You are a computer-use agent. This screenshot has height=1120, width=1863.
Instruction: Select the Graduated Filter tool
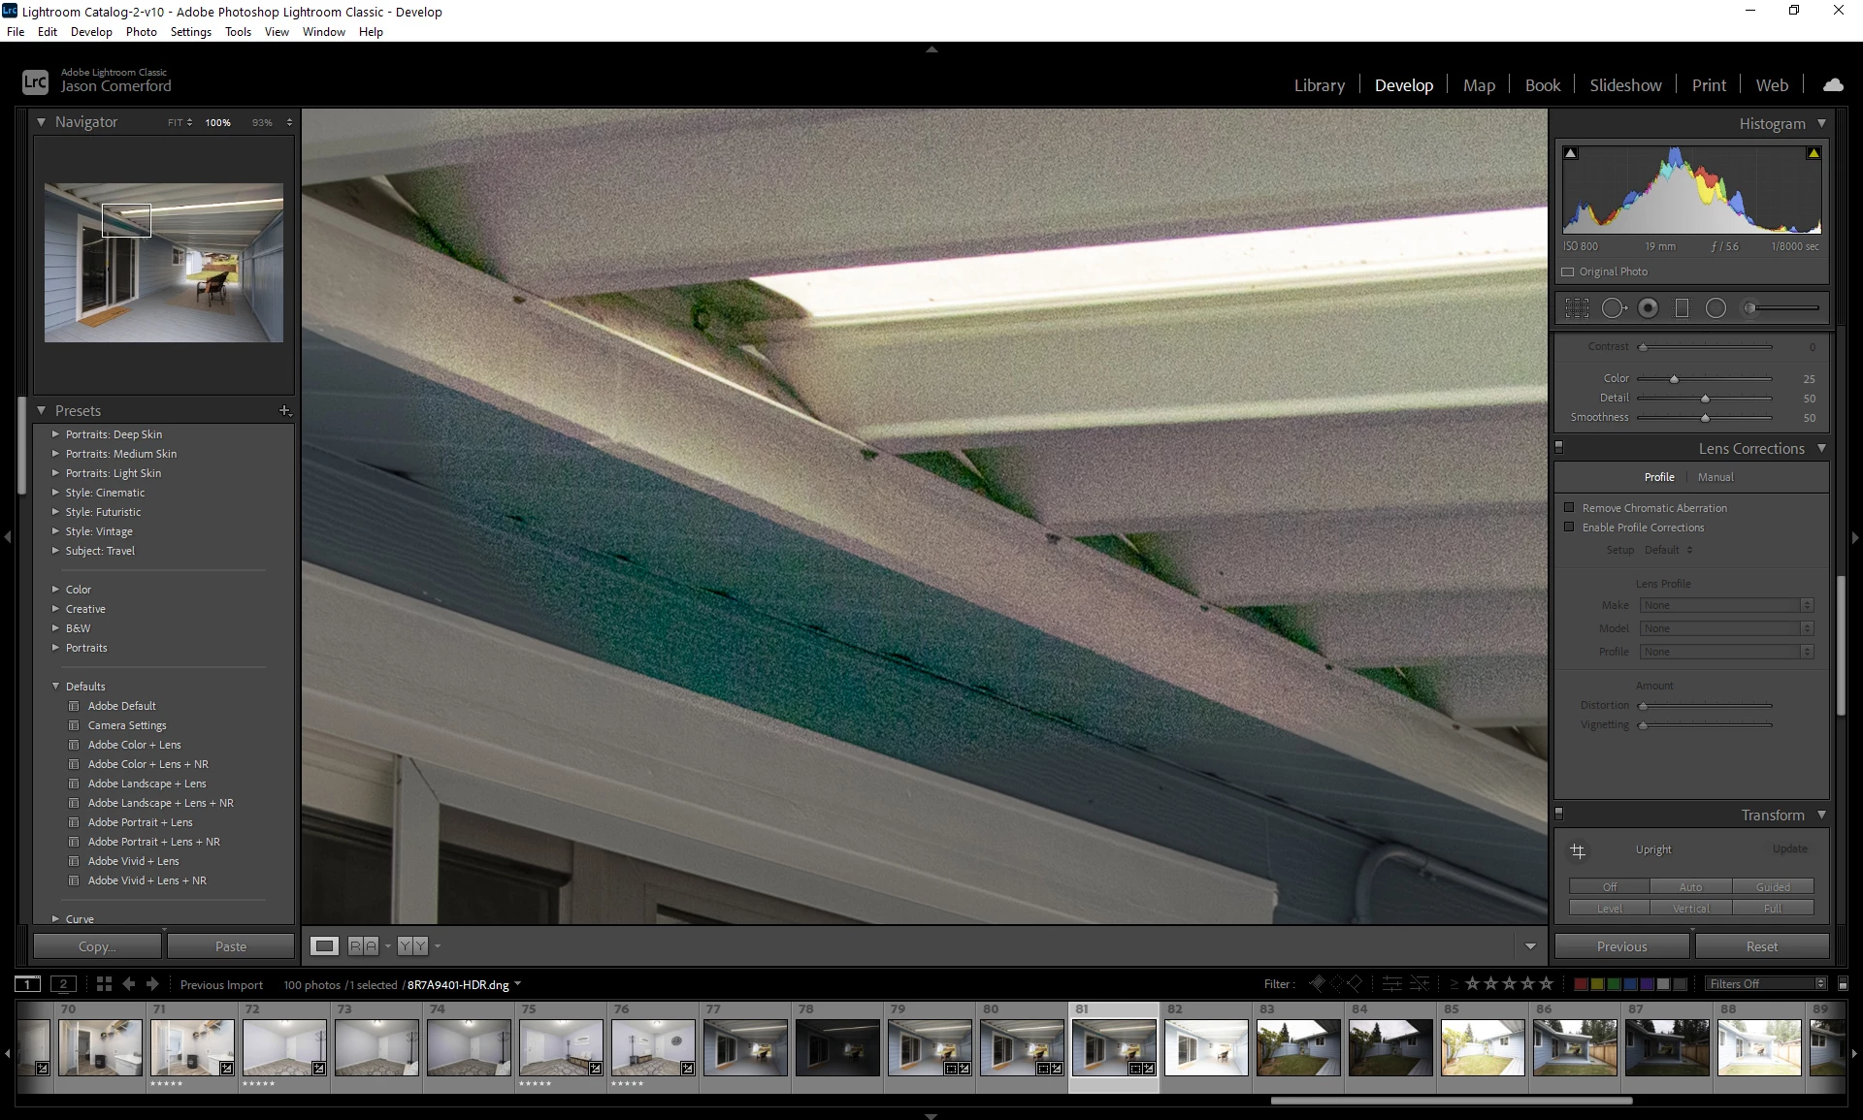[1683, 308]
